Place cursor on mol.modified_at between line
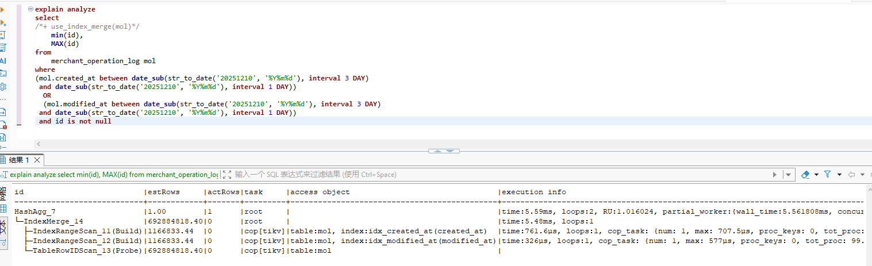The height and width of the screenshot is (266, 872). tap(212, 104)
